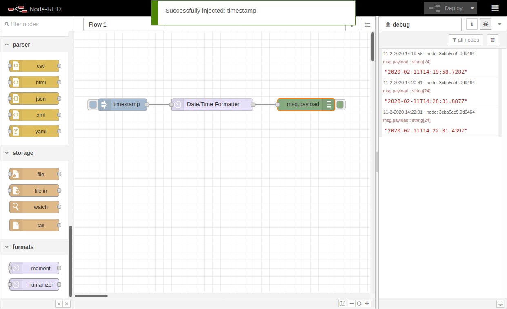The height and width of the screenshot is (309, 507).
Task: Click the Deploy button
Action: click(x=445, y=8)
